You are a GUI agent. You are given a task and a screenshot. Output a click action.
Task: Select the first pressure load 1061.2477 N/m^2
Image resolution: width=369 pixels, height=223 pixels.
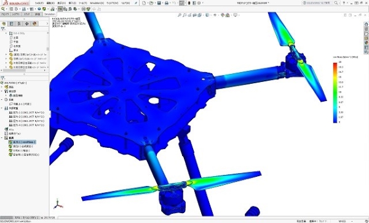click(26, 113)
